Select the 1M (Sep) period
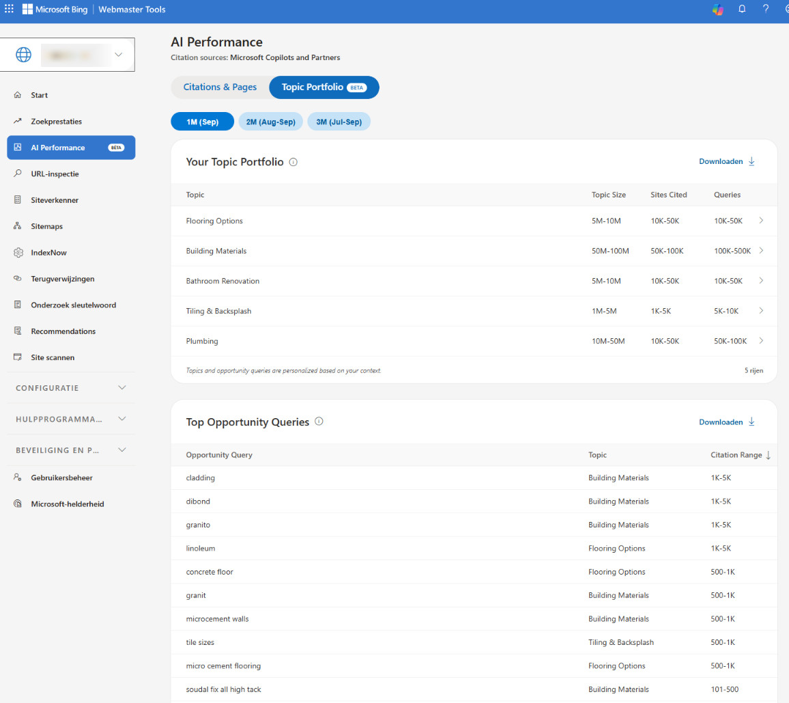The image size is (789, 703). pyautogui.click(x=202, y=122)
